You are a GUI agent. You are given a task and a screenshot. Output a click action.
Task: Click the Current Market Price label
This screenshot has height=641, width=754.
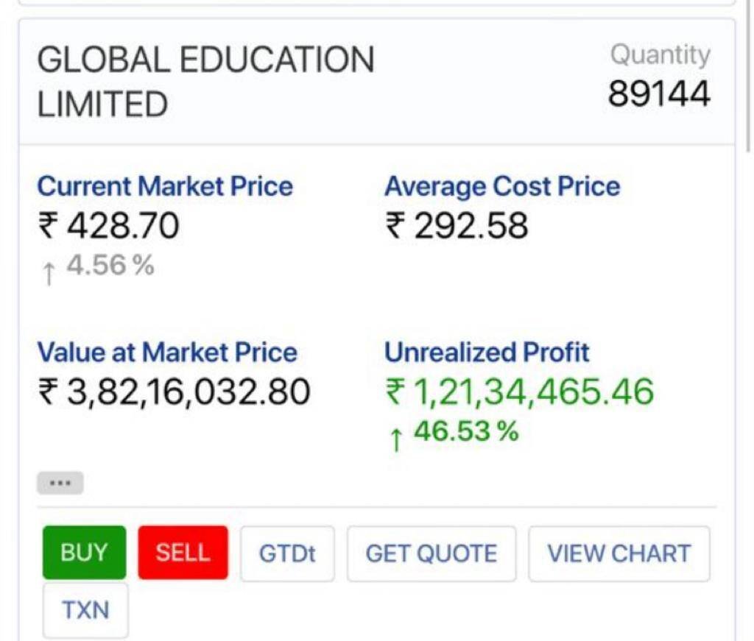tap(165, 186)
